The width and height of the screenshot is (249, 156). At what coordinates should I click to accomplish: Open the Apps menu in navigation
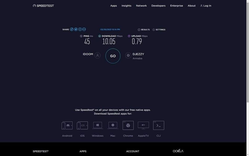(x=114, y=6)
